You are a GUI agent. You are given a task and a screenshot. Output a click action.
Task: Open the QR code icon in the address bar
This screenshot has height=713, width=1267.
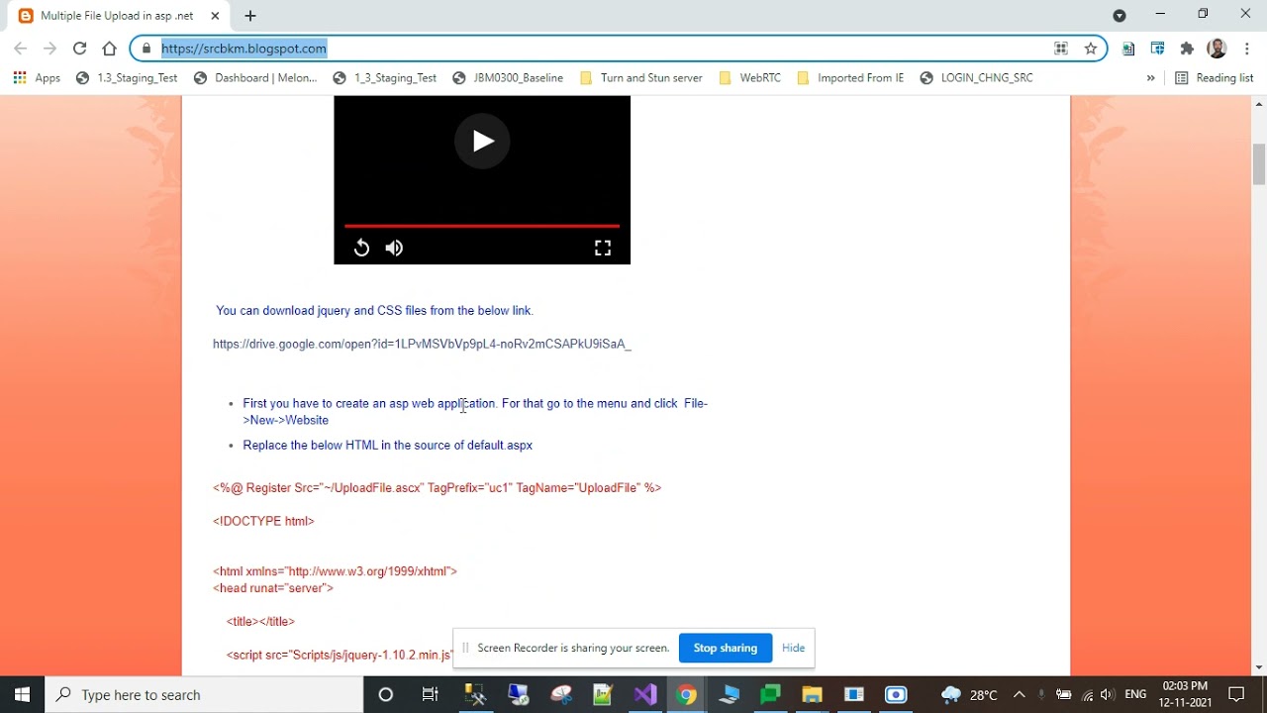tap(1061, 49)
